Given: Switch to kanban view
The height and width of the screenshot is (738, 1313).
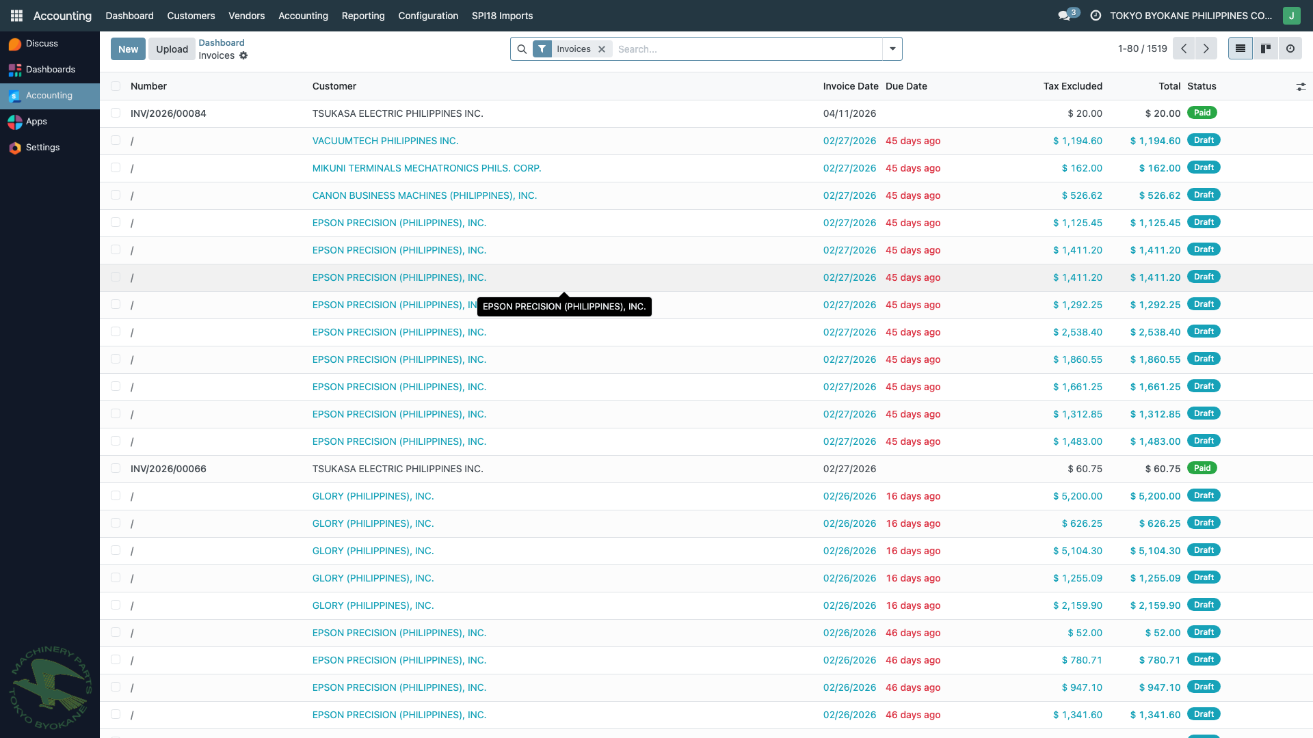Looking at the screenshot, I should pyautogui.click(x=1265, y=49).
